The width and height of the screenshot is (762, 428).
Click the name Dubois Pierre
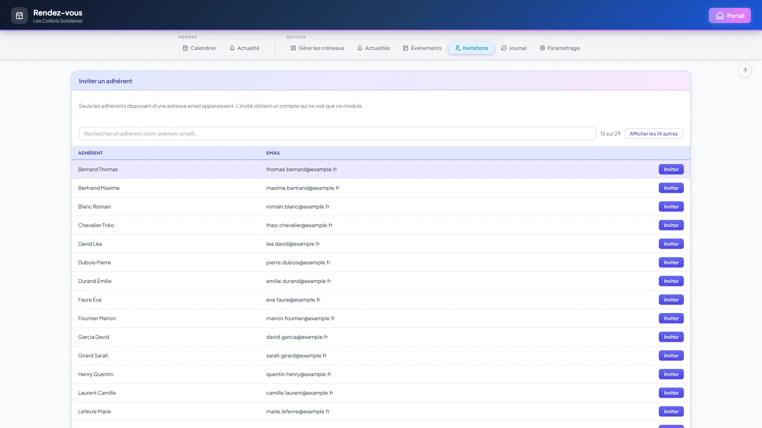click(x=94, y=263)
